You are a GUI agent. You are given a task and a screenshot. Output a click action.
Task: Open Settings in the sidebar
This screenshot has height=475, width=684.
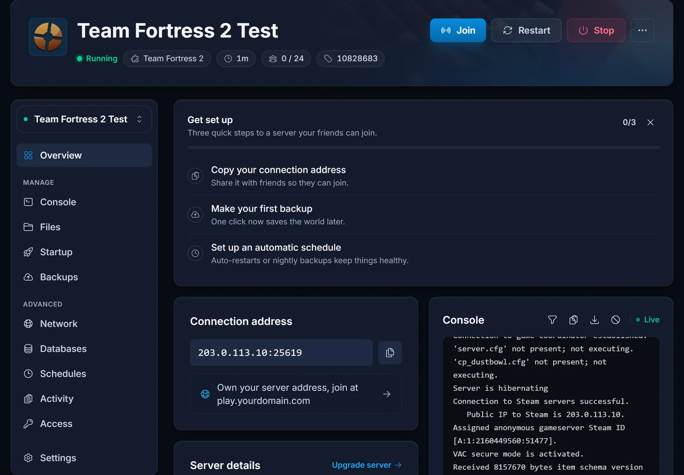point(84,458)
